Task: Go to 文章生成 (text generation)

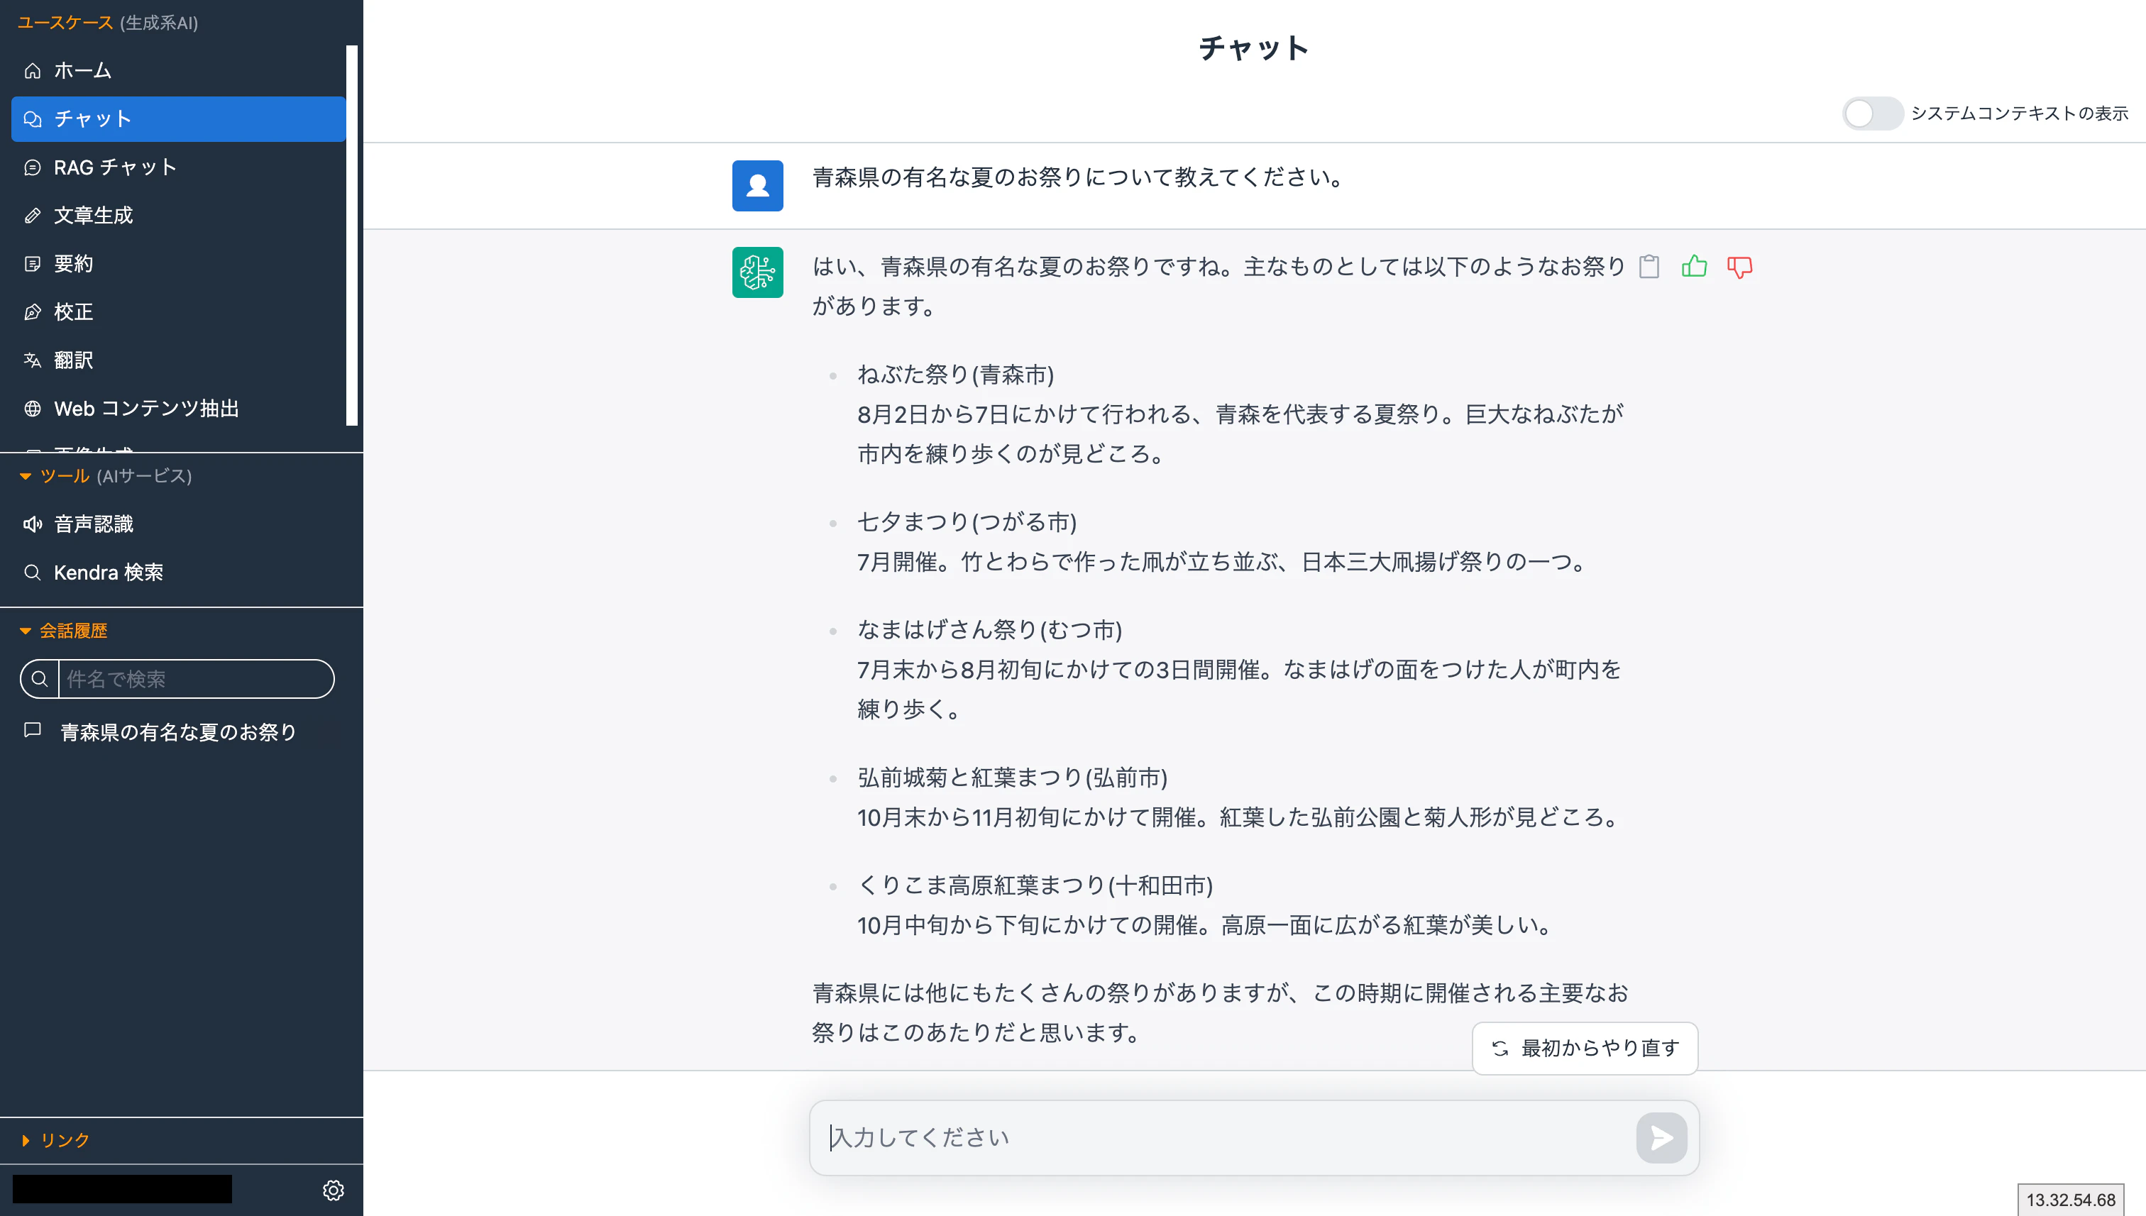Action: coord(178,216)
